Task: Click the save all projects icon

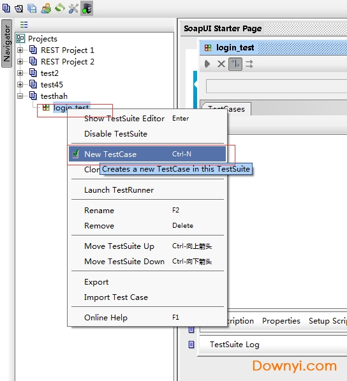Action: [32, 8]
